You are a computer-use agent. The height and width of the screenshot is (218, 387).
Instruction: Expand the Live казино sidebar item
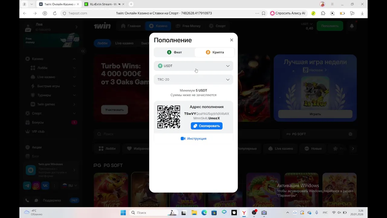pyautogui.click(x=74, y=77)
